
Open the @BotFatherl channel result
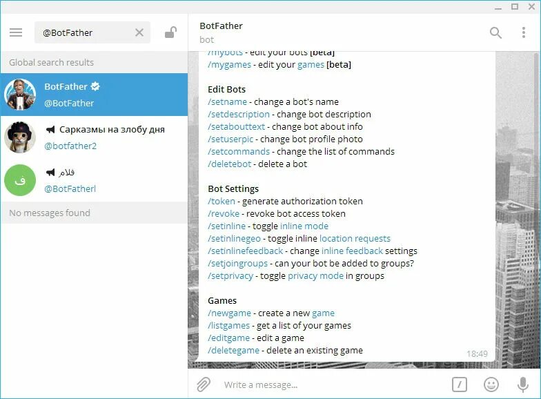pyautogui.click(x=94, y=180)
